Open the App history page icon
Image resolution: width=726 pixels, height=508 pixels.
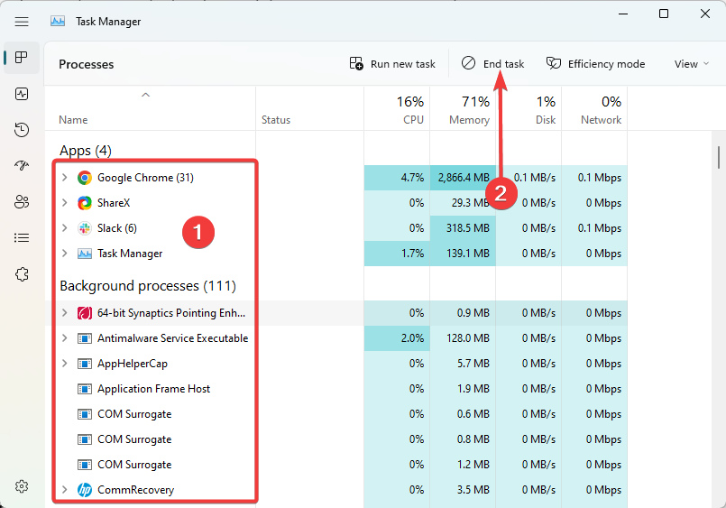coord(22,130)
